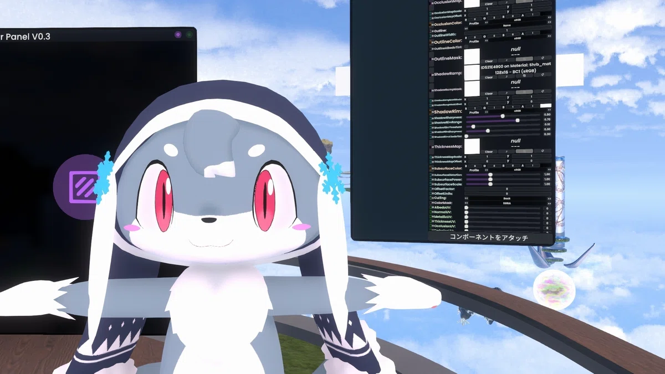Click the Profile button in the OutlineColor row
This screenshot has width=665, height=374.
point(474,42)
